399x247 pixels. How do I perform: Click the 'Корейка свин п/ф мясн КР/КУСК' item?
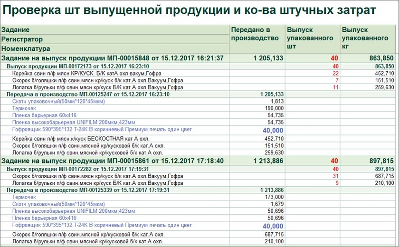click(97, 73)
